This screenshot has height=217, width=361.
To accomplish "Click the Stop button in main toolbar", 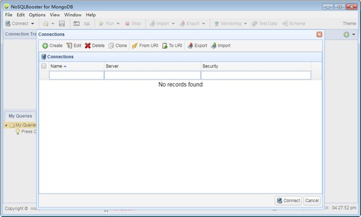I will tap(133, 24).
